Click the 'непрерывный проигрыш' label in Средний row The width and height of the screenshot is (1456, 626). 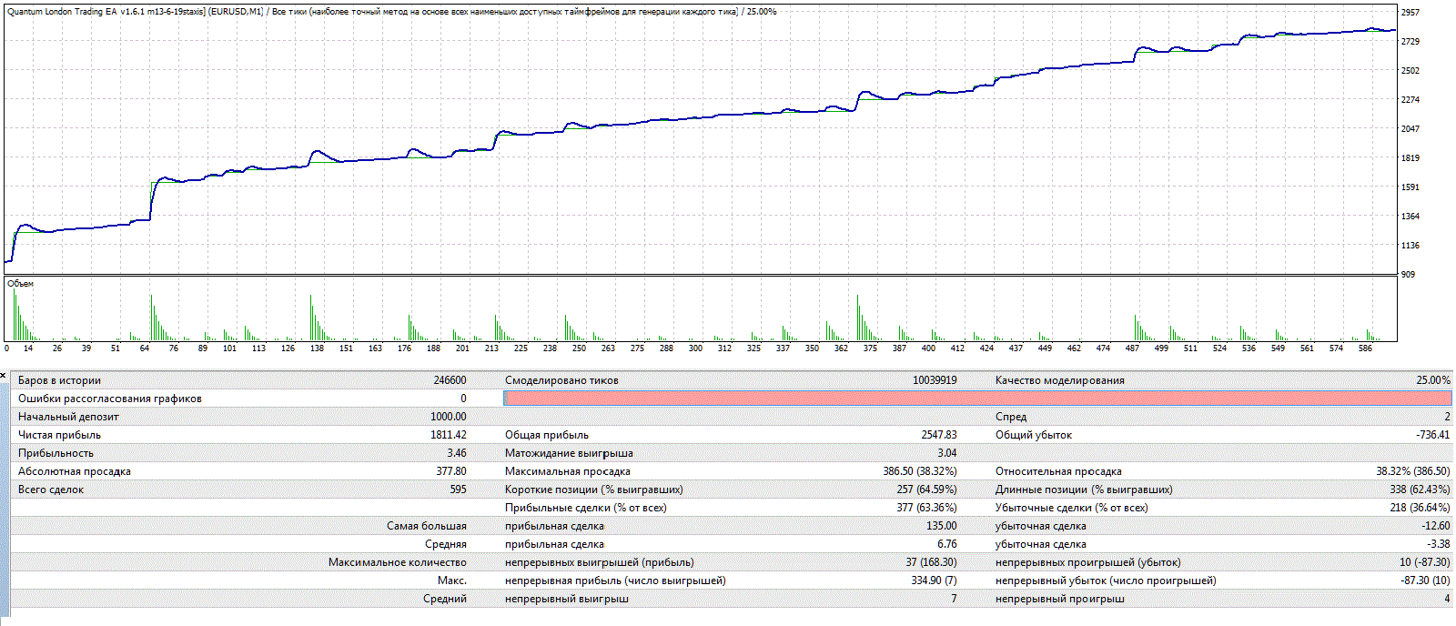click(x=1059, y=599)
